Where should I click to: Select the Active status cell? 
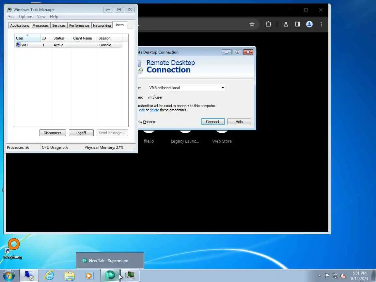(58, 45)
